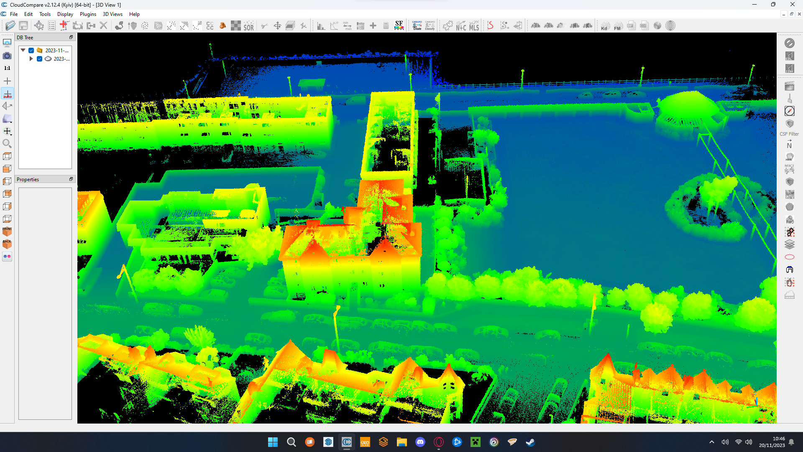The width and height of the screenshot is (803, 452).
Task: Click the SOR filter toolbar icon
Action: 249,26
